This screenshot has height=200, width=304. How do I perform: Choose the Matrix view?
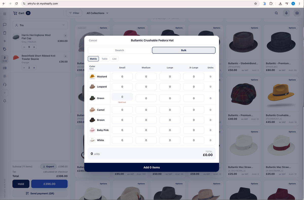pyautogui.click(x=93, y=59)
